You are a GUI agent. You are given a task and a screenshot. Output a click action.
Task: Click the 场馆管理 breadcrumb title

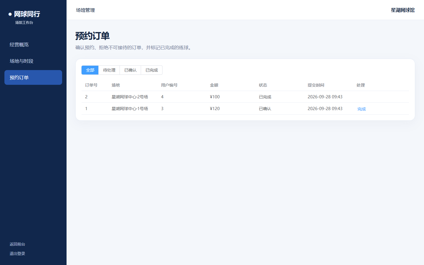(85, 10)
